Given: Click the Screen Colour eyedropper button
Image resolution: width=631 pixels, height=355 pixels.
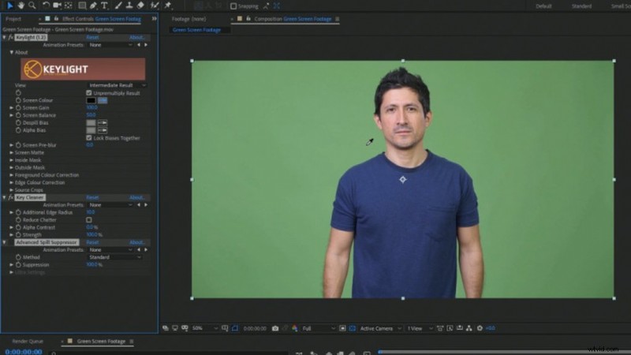Looking at the screenshot, I should (x=103, y=100).
